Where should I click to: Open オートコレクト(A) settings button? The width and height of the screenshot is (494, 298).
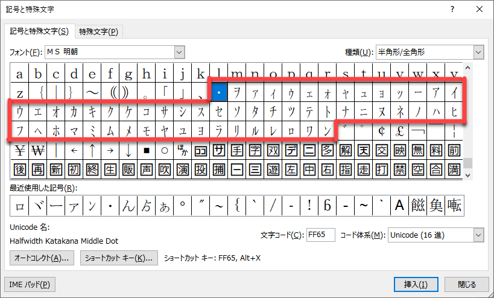(x=42, y=258)
